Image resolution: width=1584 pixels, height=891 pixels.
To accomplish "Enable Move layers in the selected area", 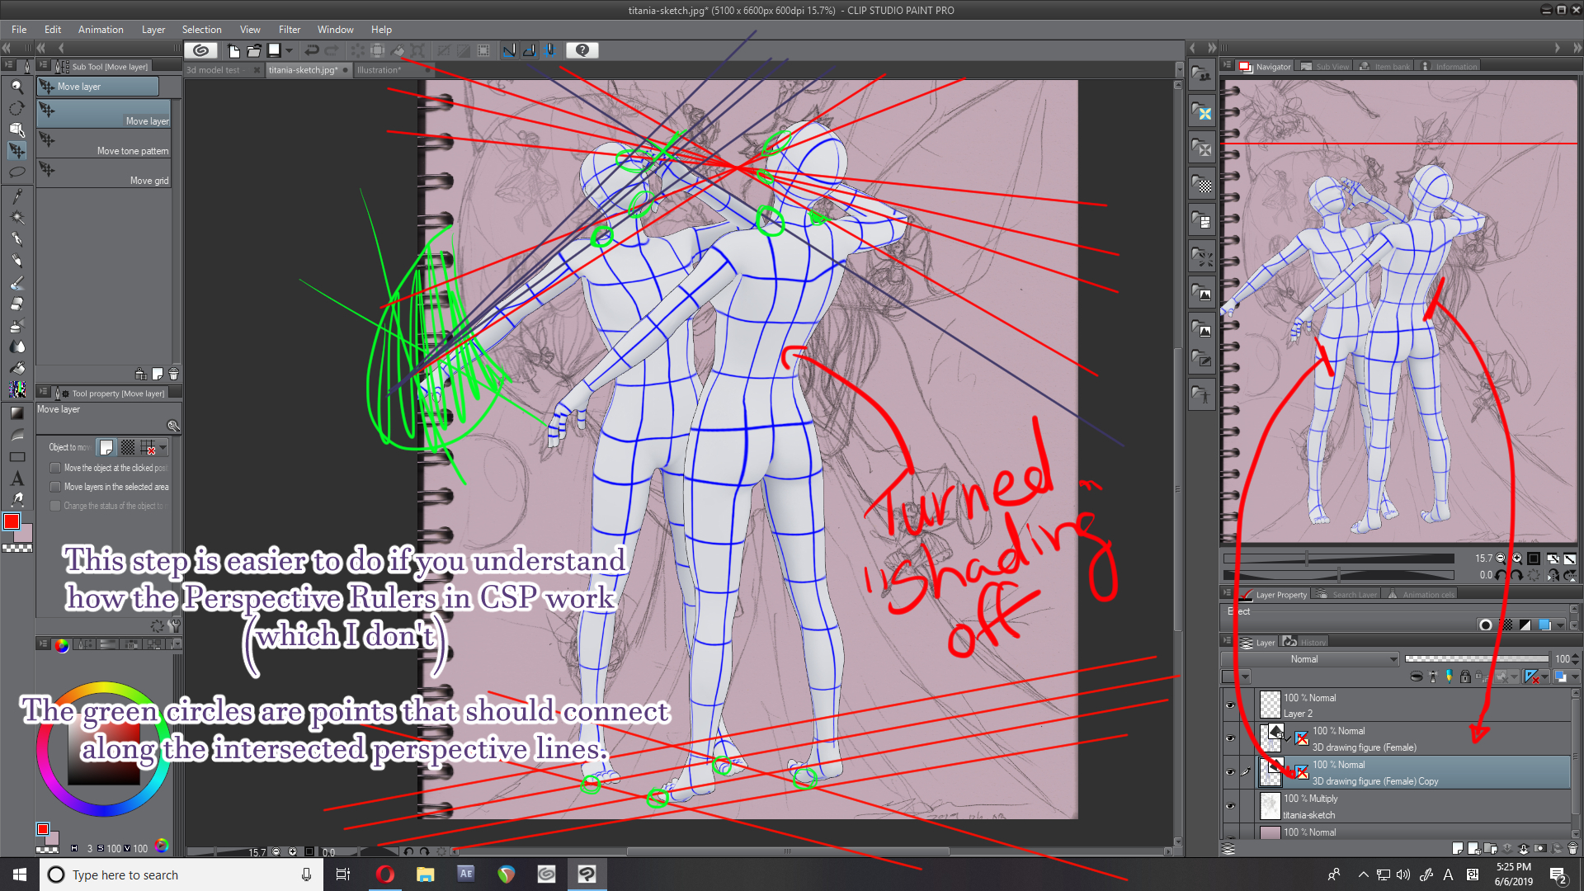I will (x=55, y=487).
